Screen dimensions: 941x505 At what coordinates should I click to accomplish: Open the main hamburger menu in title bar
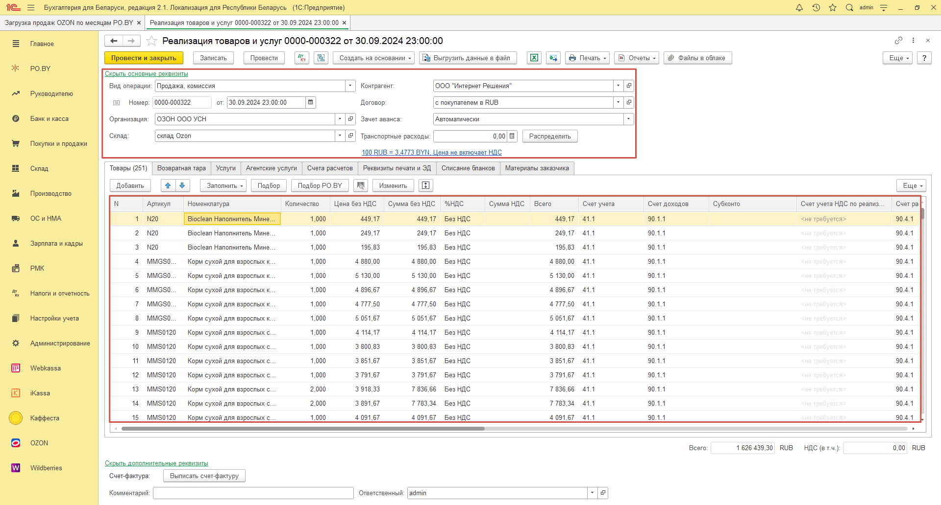pyautogui.click(x=31, y=7)
